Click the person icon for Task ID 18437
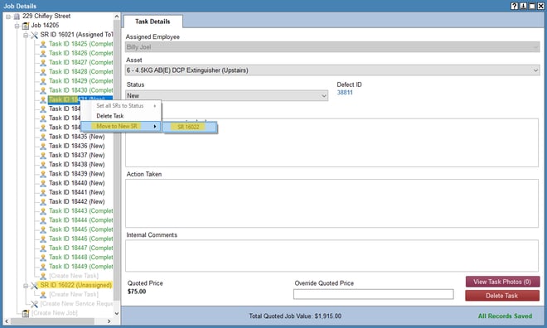 pyautogui.click(x=43, y=156)
